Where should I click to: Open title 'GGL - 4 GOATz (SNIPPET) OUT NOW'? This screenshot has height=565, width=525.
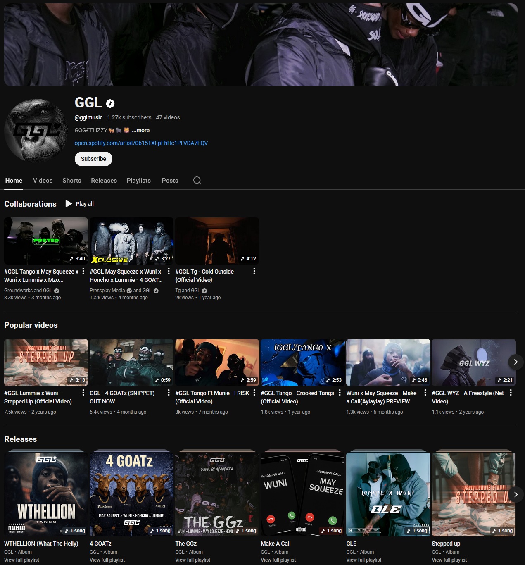point(122,397)
